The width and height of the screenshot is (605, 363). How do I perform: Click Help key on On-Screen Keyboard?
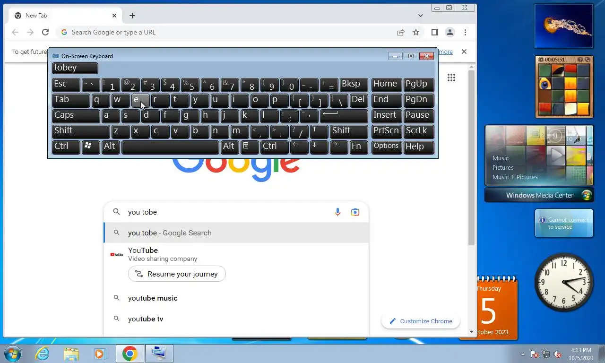[x=419, y=147]
